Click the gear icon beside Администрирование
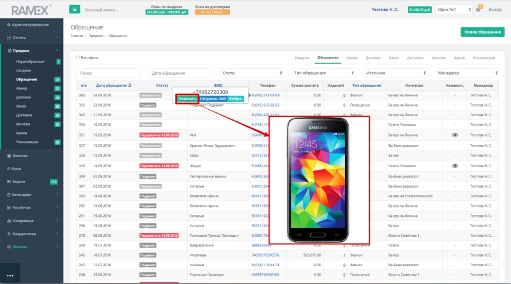Image resolution: width=511 pixels, height=284 pixels. pyautogui.click(x=8, y=25)
